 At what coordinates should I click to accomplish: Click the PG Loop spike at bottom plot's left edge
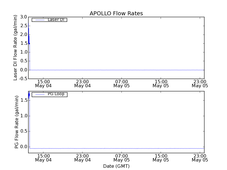click(x=29, y=95)
